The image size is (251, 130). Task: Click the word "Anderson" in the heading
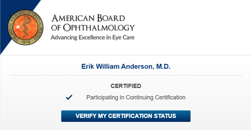tap(137, 66)
